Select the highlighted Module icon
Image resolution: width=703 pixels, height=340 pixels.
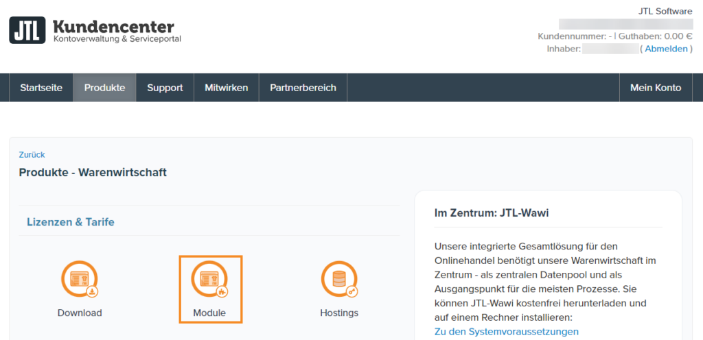coord(209,279)
